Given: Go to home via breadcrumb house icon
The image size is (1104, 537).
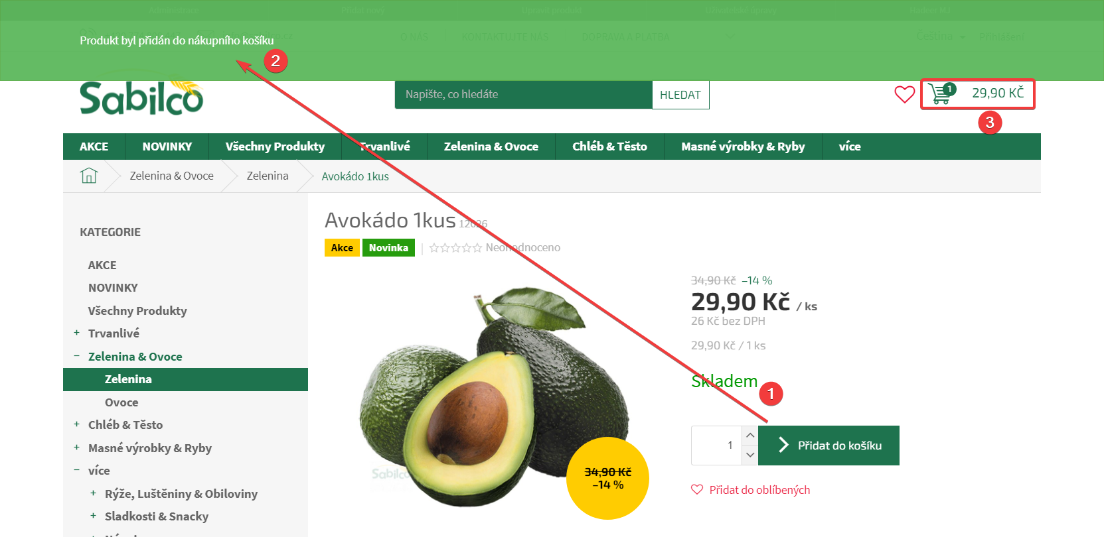Looking at the screenshot, I should coord(89,176).
